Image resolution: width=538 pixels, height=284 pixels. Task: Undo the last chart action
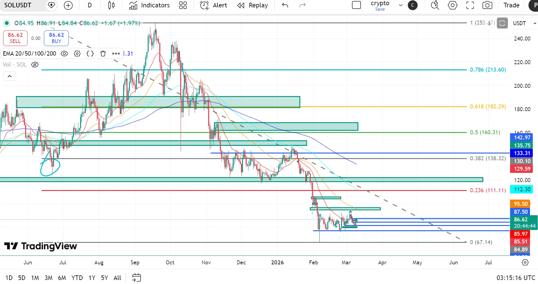coord(285,5)
